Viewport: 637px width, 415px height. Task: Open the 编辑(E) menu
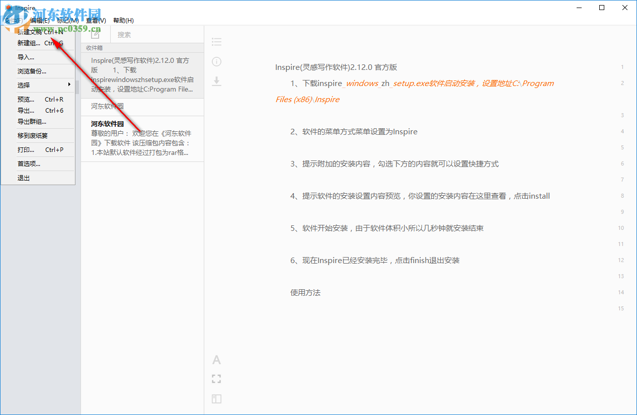pyautogui.click(x=40, y=21)
